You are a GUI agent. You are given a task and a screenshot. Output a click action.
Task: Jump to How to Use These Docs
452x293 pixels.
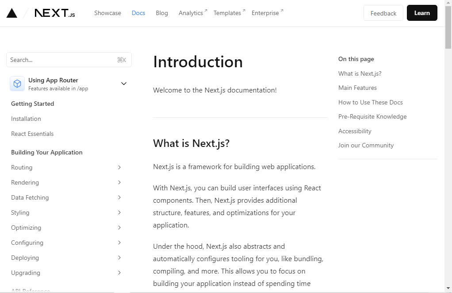click(x=371, y=102)
